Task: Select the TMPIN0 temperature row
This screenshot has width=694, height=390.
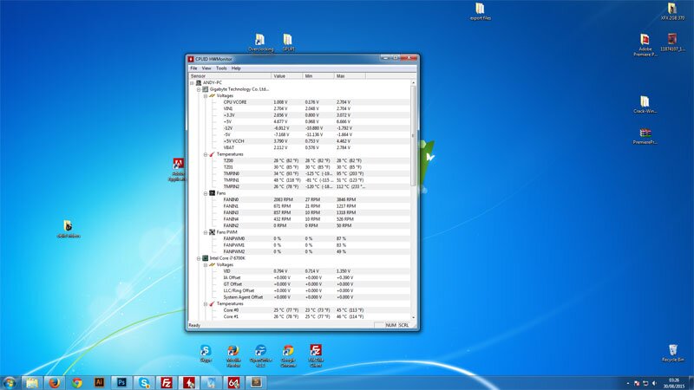Action: [x=299, y=174]
